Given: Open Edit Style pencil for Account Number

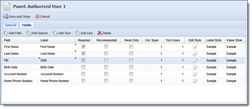Looking at the screenshot, I should pyautogui.click(x=195, y=74).
